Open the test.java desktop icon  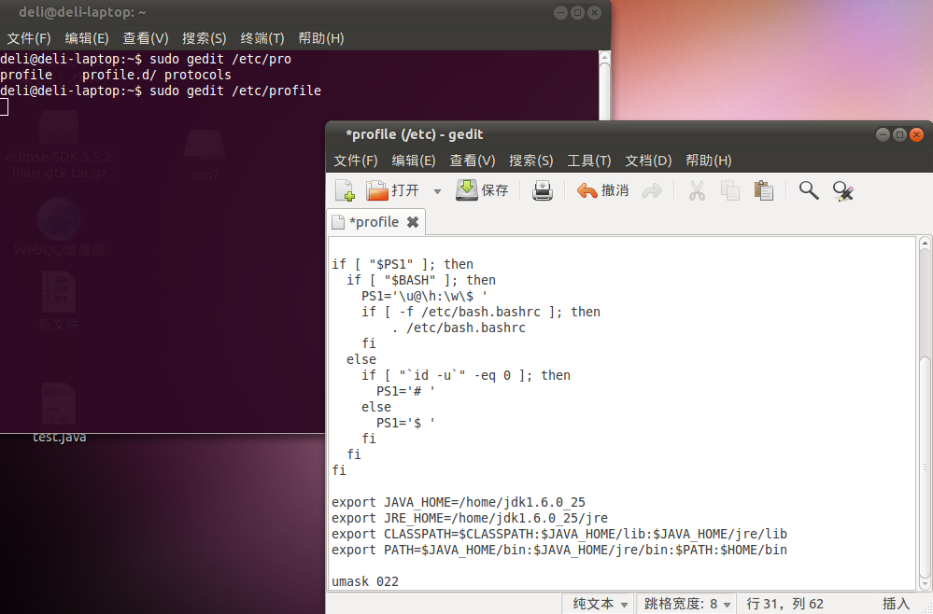(59, 411)
